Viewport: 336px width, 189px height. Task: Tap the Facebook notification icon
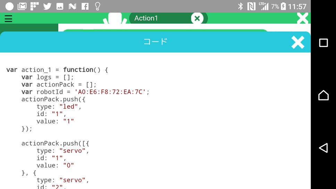tap(85, 6)
